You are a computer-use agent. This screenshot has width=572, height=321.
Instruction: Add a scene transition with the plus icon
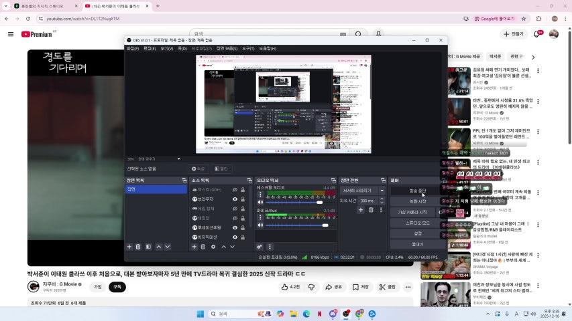pos(360,210)
